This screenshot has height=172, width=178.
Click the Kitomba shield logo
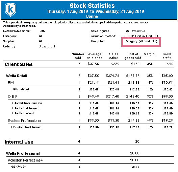click(10, 10)
